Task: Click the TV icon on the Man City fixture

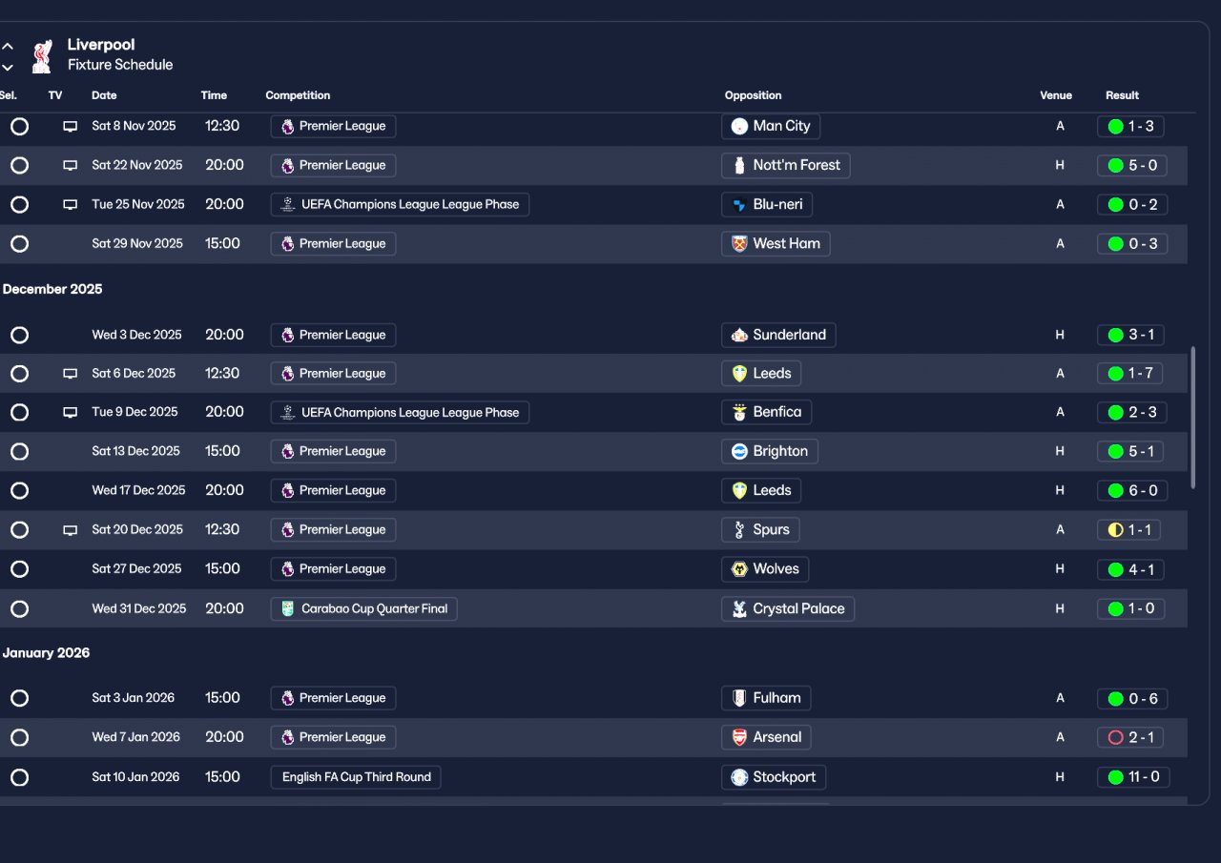Action: (x=71, y=126)
